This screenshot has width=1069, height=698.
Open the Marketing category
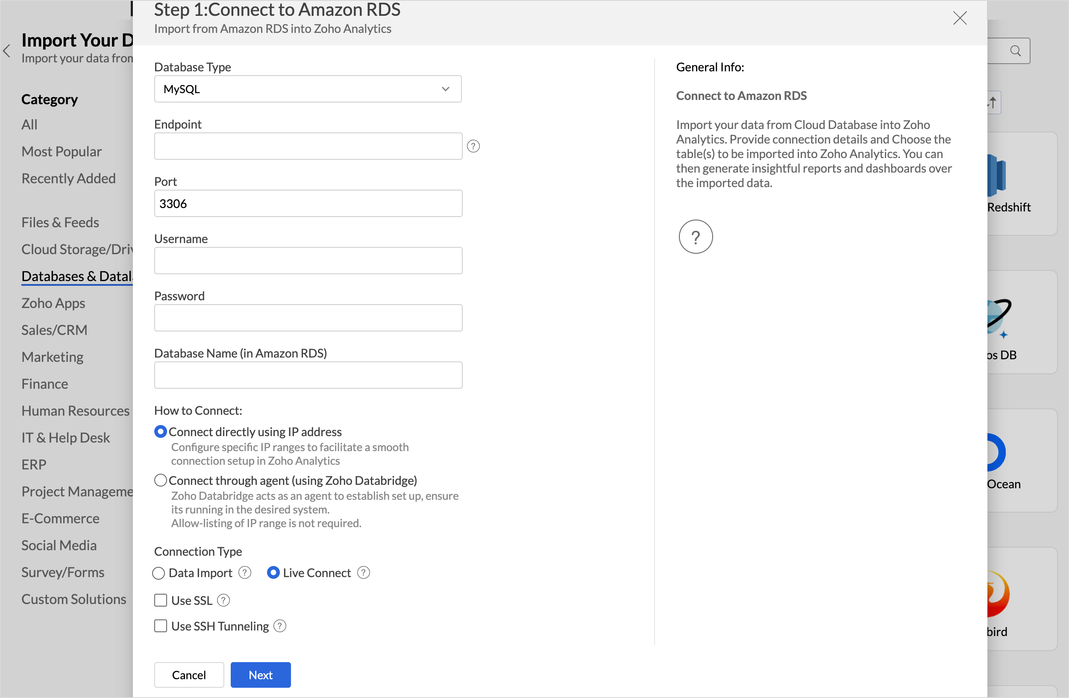[53, 357]
